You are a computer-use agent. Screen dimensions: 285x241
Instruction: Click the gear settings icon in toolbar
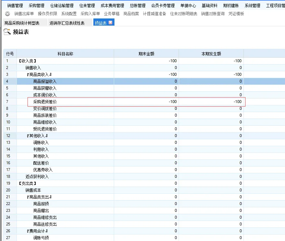point(7,14)
